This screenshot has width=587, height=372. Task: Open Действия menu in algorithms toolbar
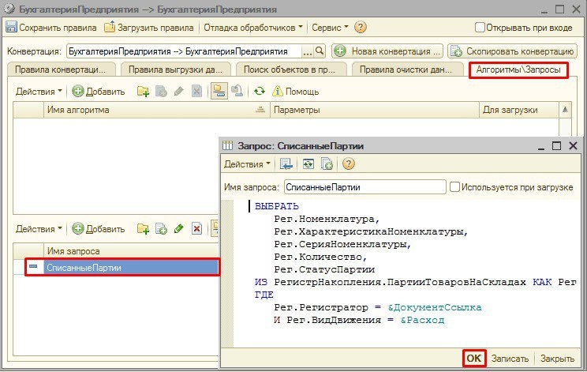coord(39,92)
